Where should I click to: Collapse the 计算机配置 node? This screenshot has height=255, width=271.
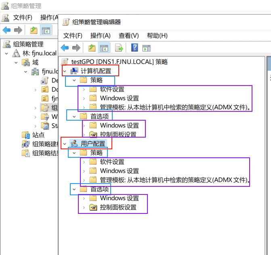(x=65, y=71)
